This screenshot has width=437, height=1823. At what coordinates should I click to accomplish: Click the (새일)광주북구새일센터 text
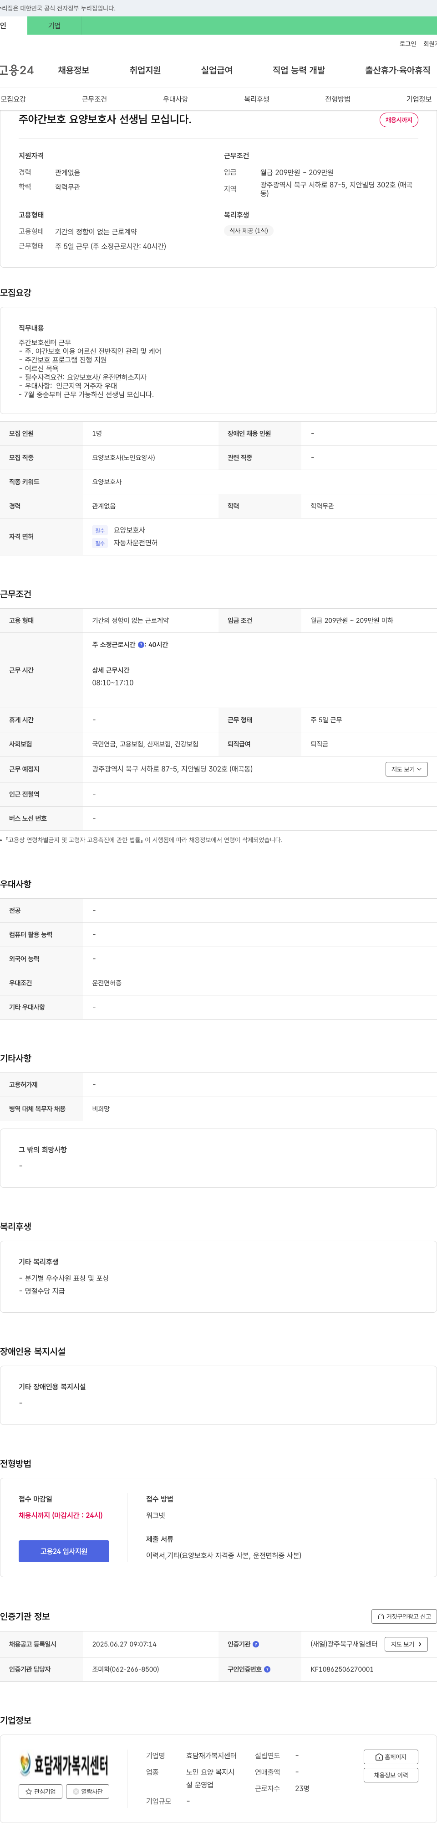344,1644
